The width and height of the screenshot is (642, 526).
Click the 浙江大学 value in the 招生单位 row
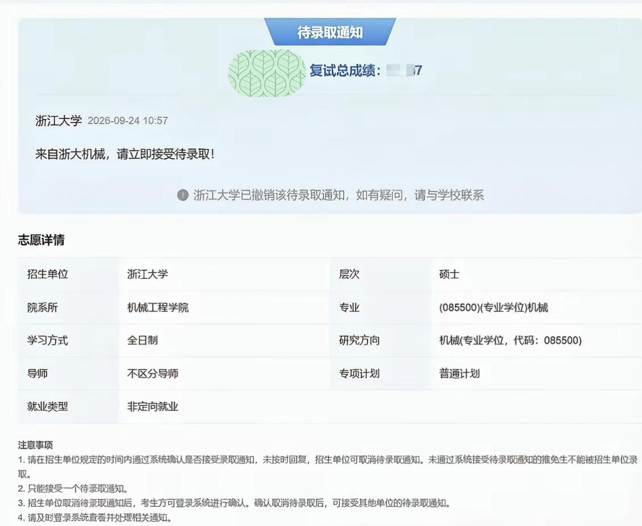click(224, 274)
